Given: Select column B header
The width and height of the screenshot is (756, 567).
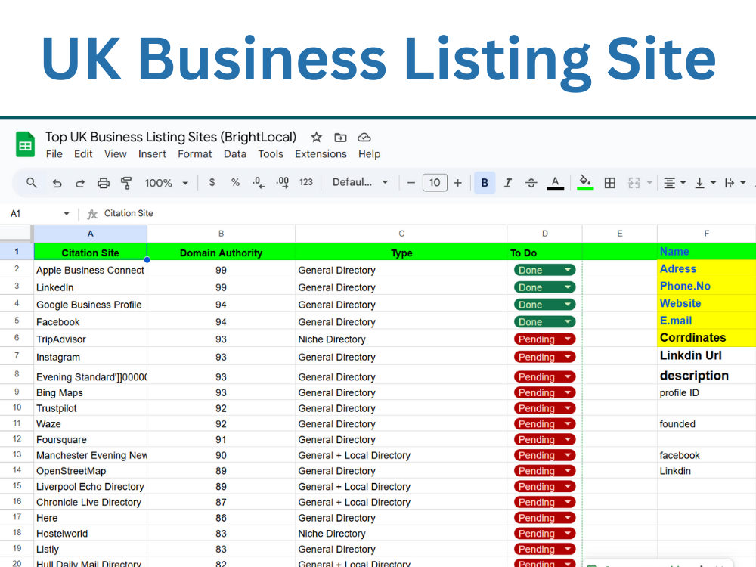Looking at the screenshot, I should point(221,234).
